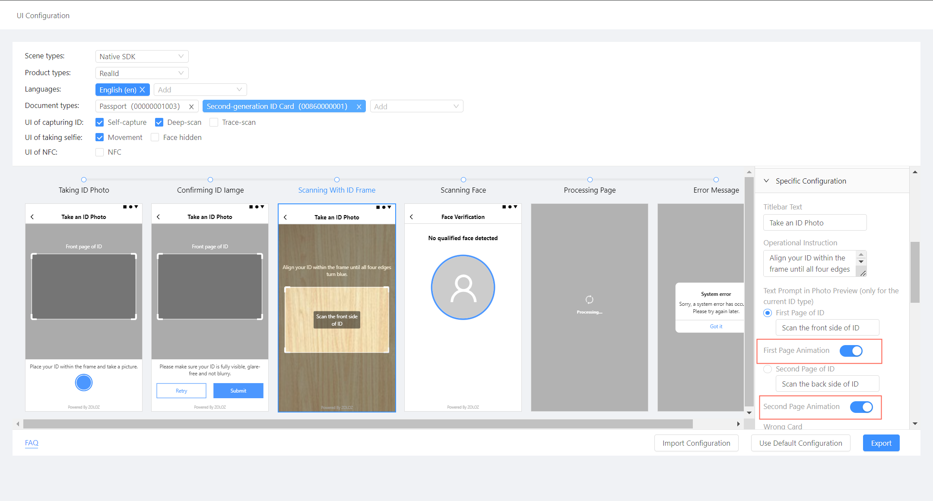This screenshot has height=501, width=933.
Task: Click the face avatar circle in Scanning Face preview
Action: point(463,287)
